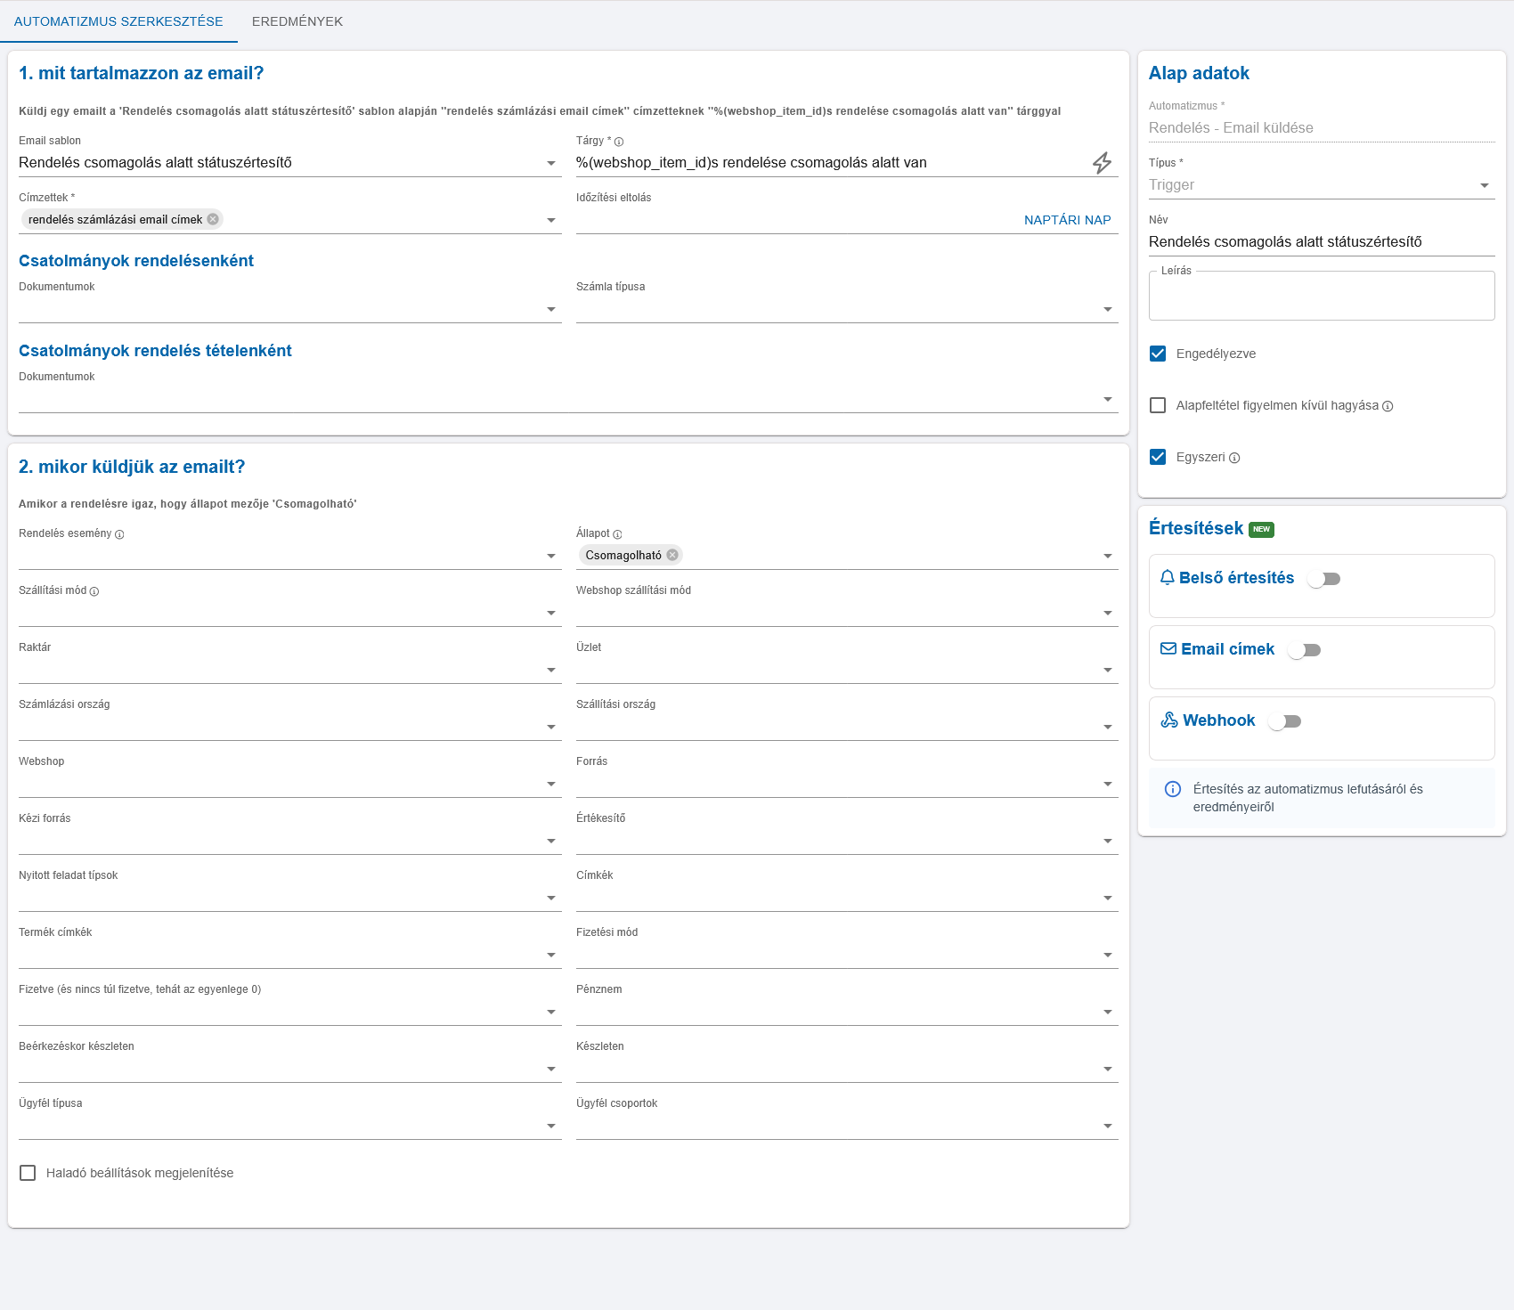Click the info icon in notification hint box
This screenshot has height=1310, width=1514.
tap(1173, 789)
